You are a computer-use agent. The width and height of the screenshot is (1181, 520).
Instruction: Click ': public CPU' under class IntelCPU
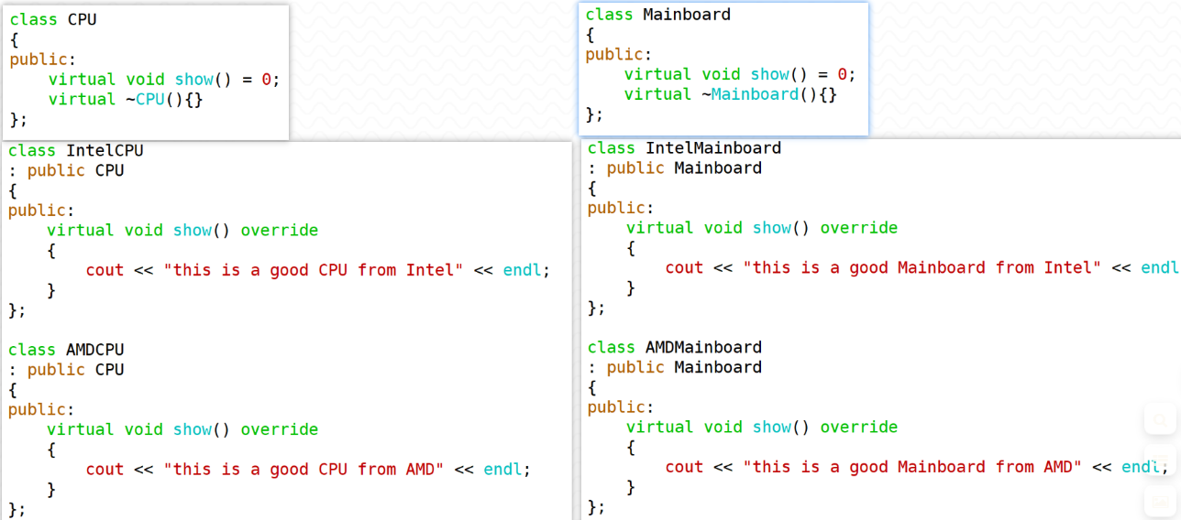(x=66, y=171)
